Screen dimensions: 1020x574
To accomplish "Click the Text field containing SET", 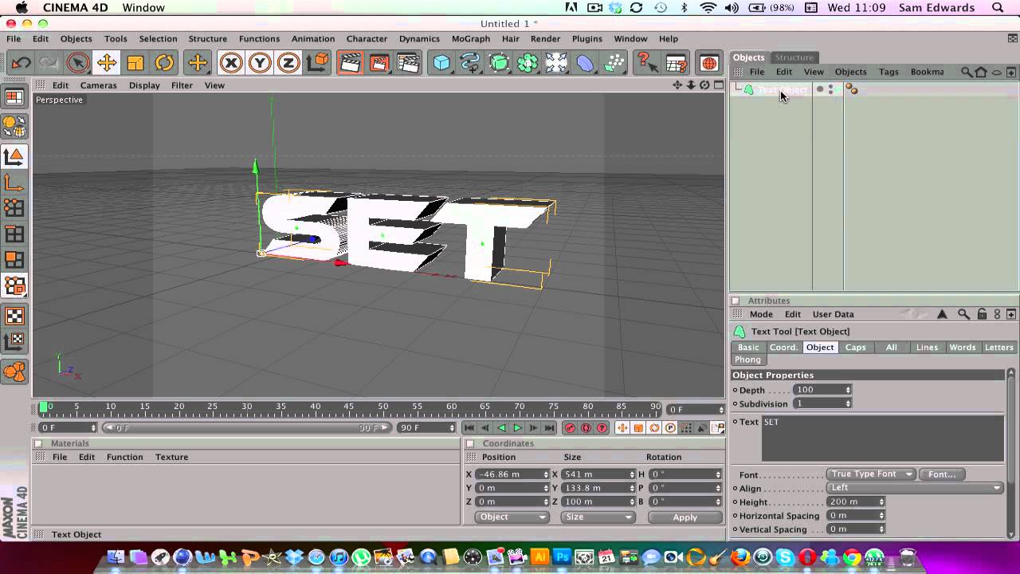I will [882, 438].
